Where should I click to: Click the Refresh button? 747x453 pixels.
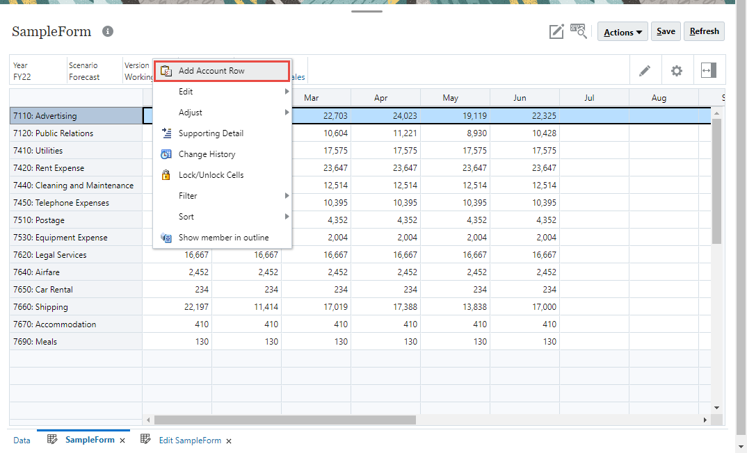point(704,31)
